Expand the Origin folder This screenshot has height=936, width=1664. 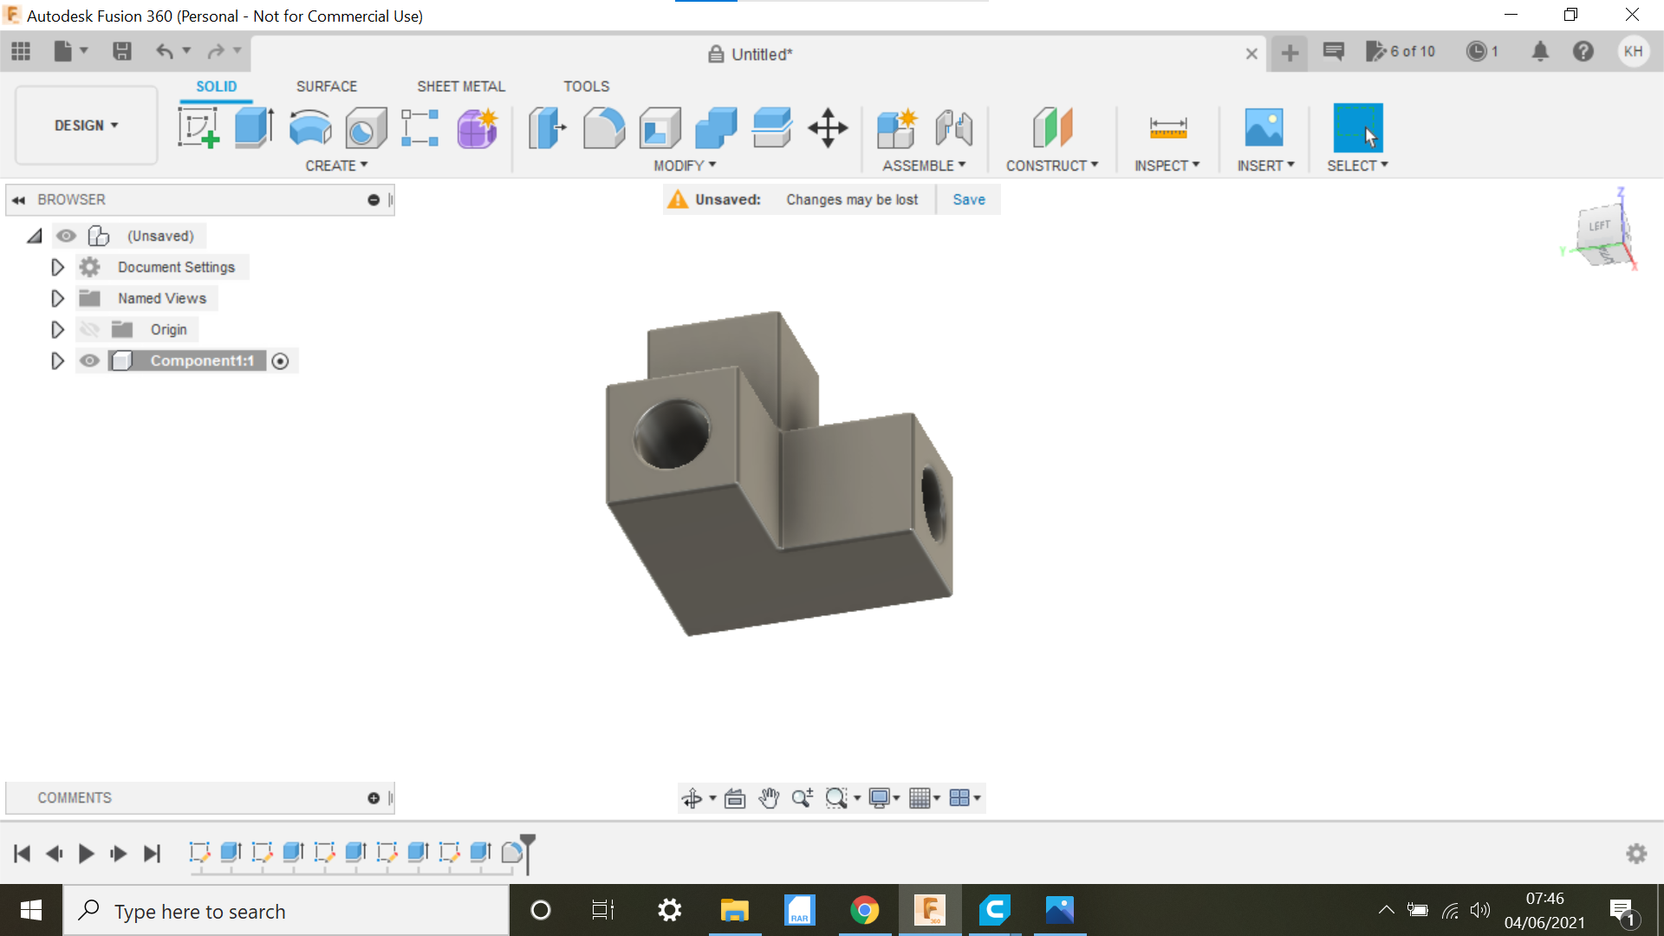tap(57, 329)
